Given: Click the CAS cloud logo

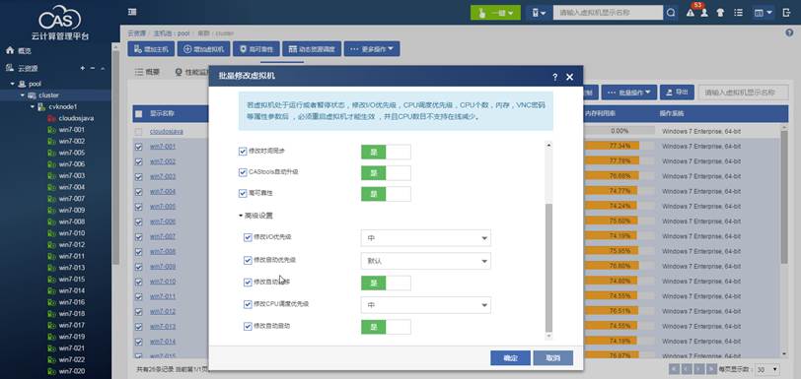Looking at the screenshot, I should point(60,19).
